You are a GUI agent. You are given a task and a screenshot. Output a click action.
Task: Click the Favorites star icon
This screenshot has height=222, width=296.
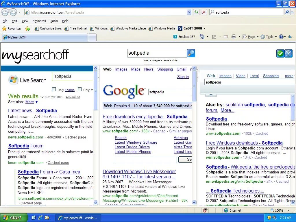(4, 29)
